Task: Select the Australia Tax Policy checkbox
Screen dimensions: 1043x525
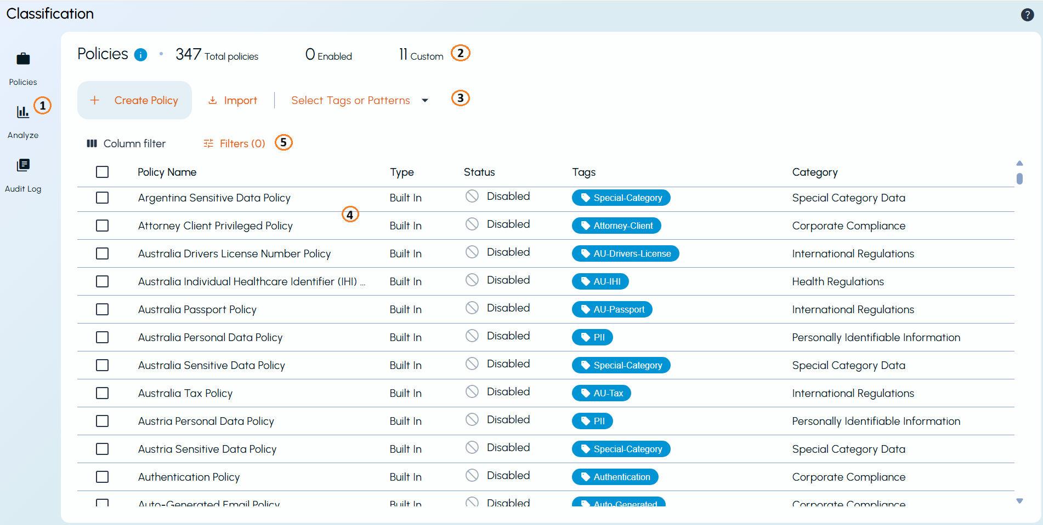Action: [x=102, y=393]
